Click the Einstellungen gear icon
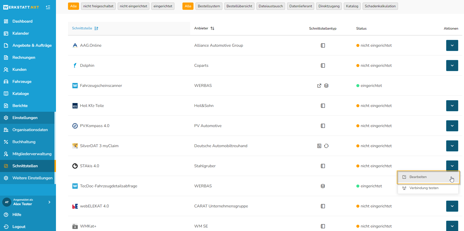The width and height of the screenshot is (464, 231). [6, 118]
